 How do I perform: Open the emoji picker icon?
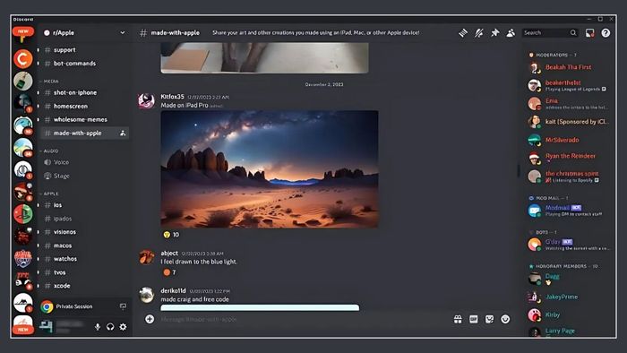point(505,319)
